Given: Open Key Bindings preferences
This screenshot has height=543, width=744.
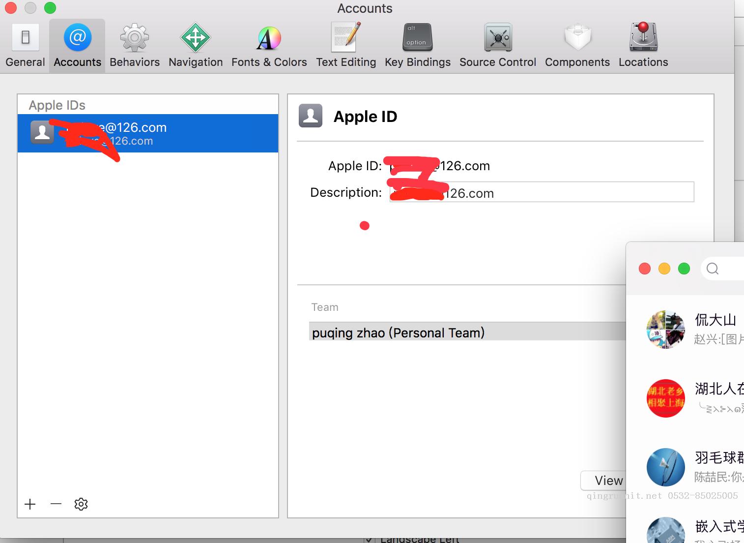Looking at the screenshot, I should coord(417,45).
